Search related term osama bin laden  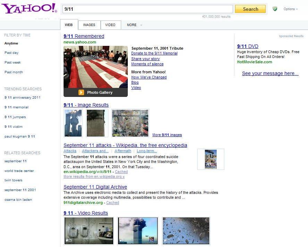point(18,200)
